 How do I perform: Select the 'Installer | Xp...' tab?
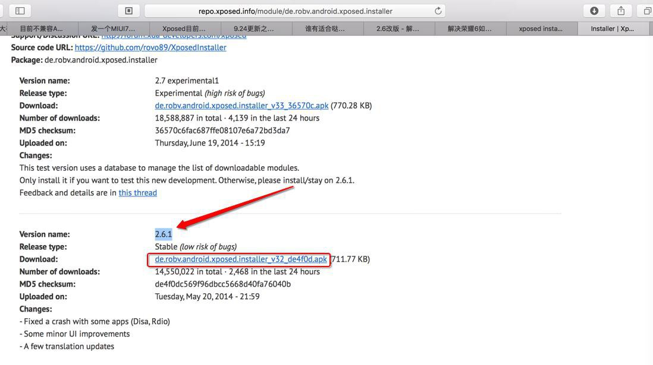coord(612,28)
